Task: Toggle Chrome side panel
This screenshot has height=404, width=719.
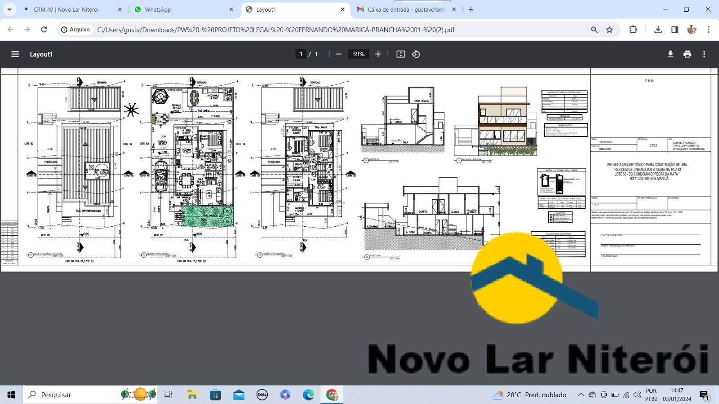Action: tap(675, 30)
